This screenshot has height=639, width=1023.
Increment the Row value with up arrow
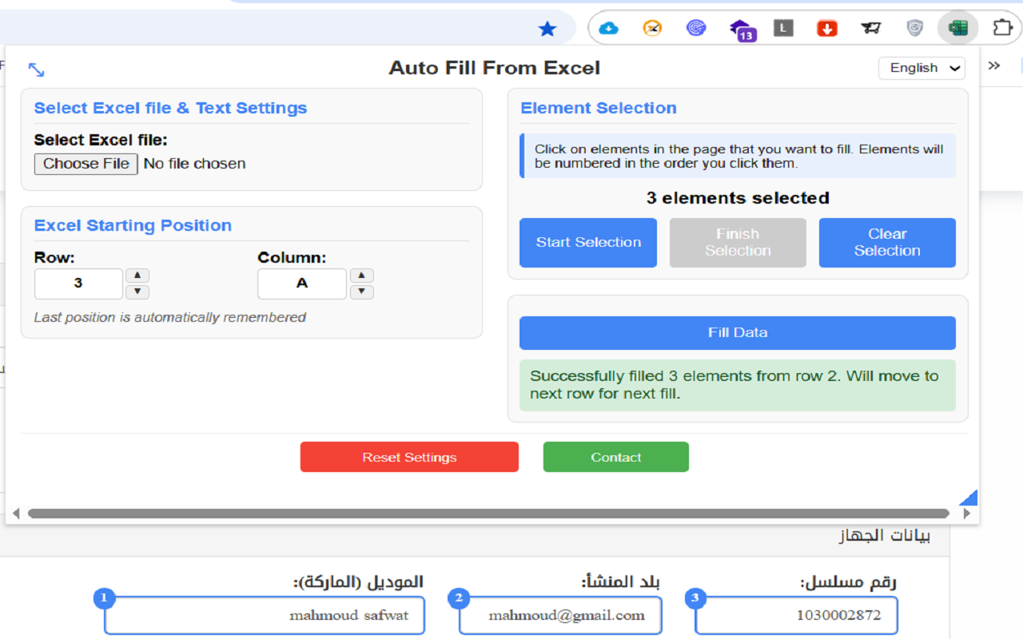click(137, 275)
